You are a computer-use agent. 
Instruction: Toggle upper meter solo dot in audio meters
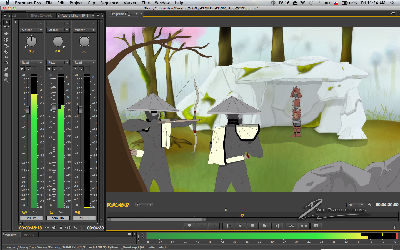coord(143,234)
